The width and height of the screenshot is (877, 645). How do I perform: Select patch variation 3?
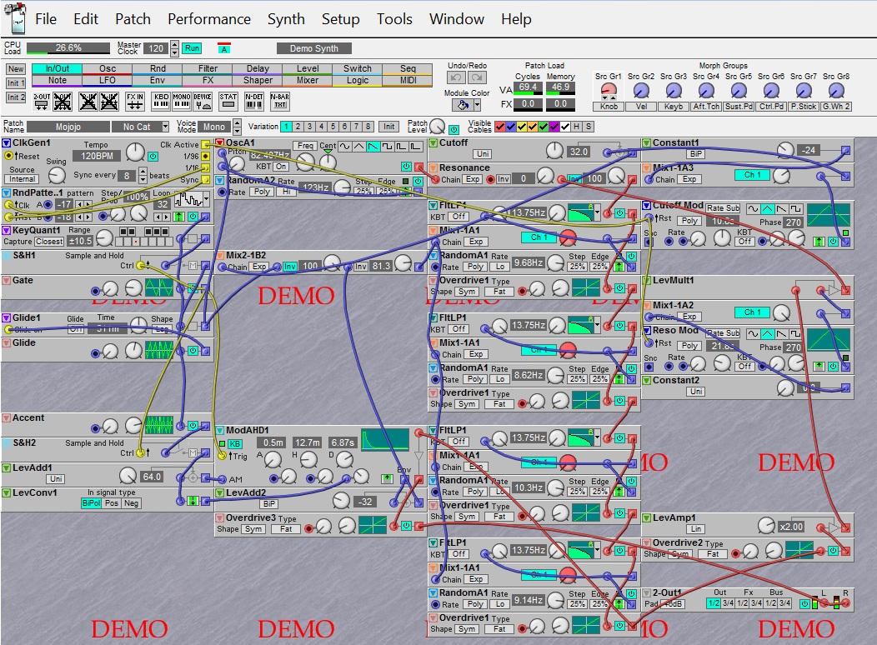click(x=309, y=127)
